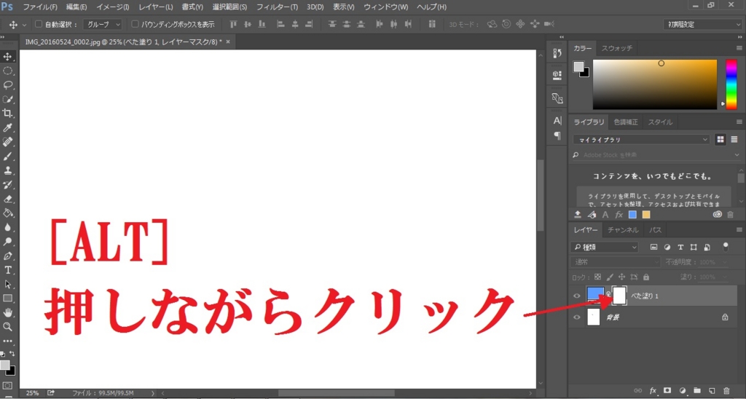Switch to the パス tab
Screen dimensions: 746x399
click(x=655, y=229)
